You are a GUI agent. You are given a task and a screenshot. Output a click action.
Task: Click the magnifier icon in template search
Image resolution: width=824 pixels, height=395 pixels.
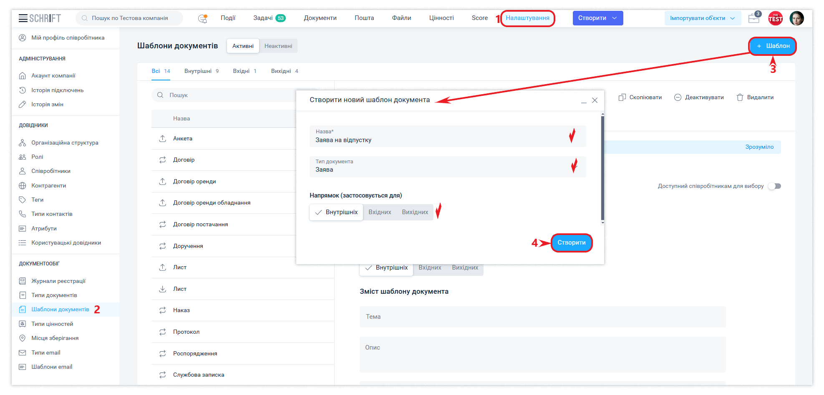pos(160,95)
